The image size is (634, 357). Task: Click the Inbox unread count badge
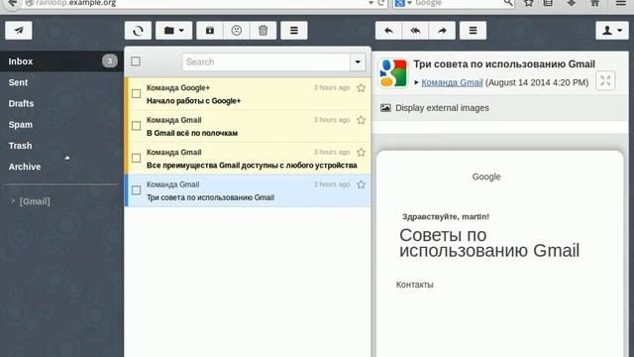(109, 61)
